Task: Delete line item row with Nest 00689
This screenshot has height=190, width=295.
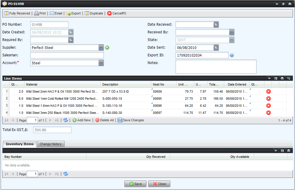Action: tap(268, 91)
